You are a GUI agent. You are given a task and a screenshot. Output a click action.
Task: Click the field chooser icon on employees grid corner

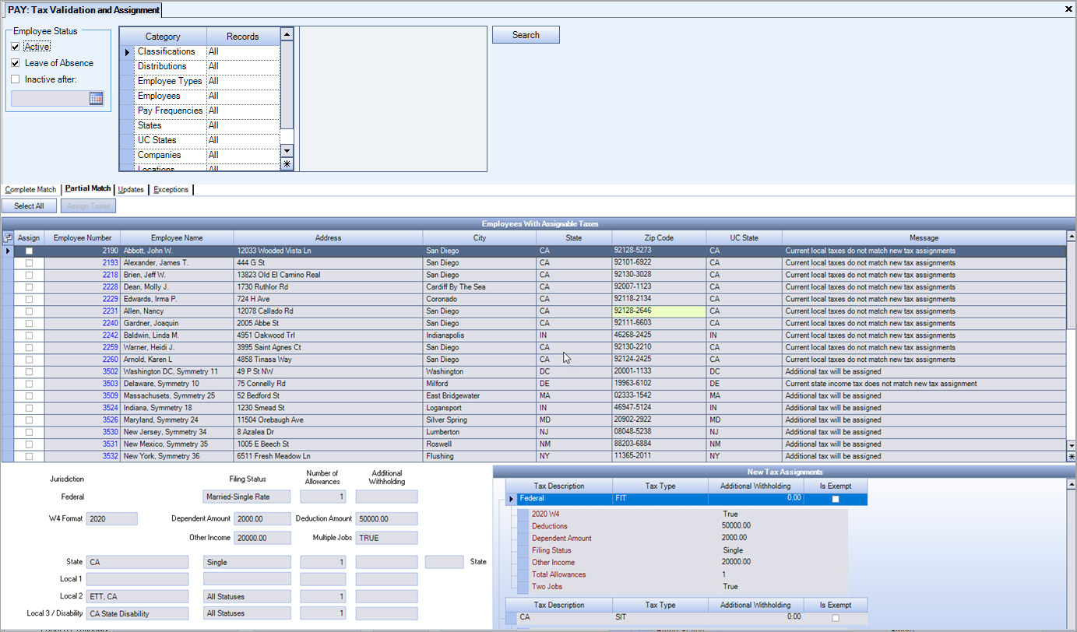click(x=9, y=237)
